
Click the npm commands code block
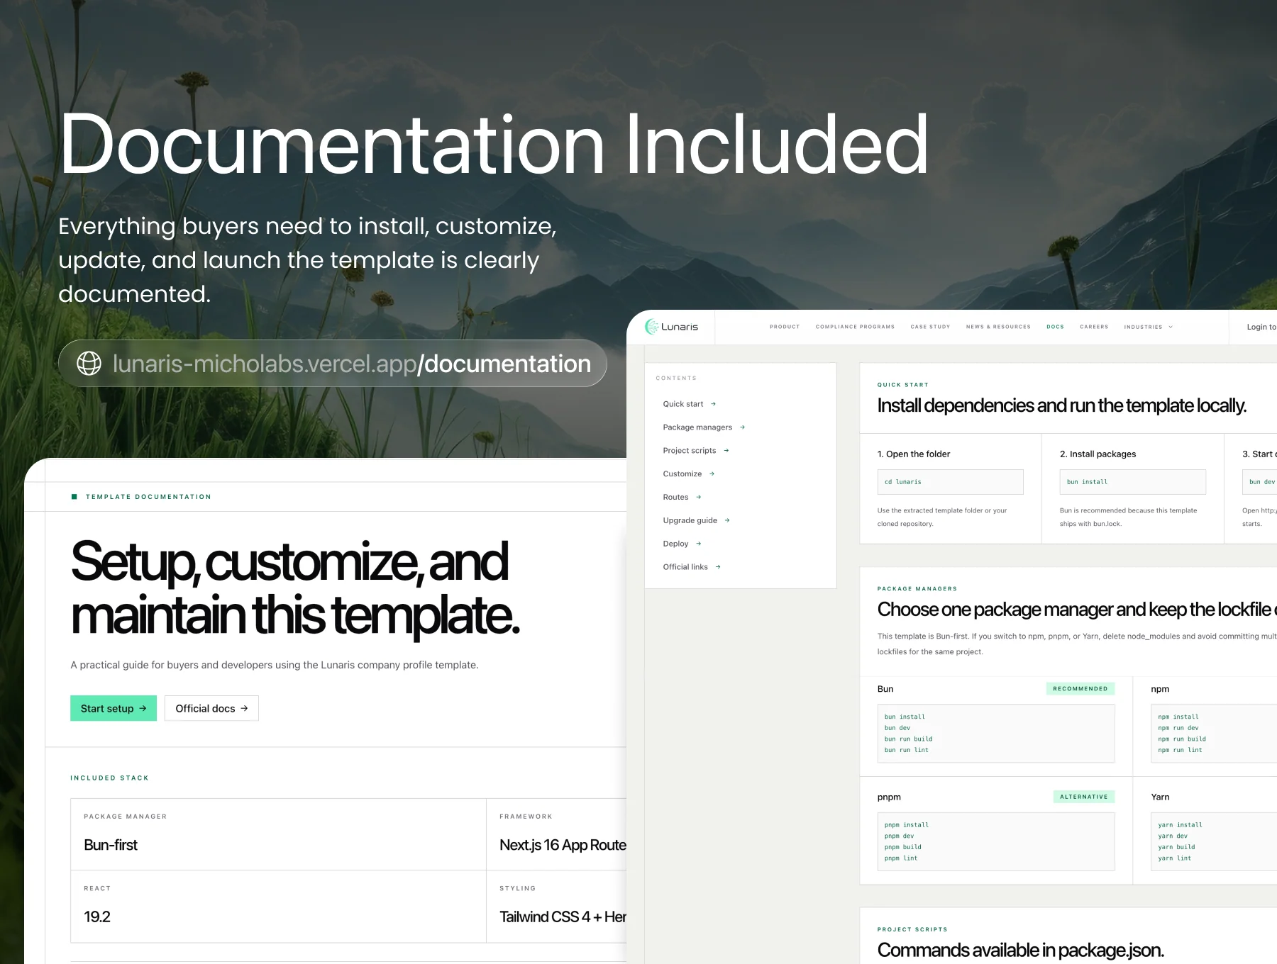(1214, 734)
